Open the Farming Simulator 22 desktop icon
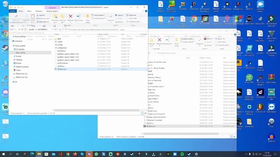The width and height of the screenshot is (280, 157). (x=249, y=48)
